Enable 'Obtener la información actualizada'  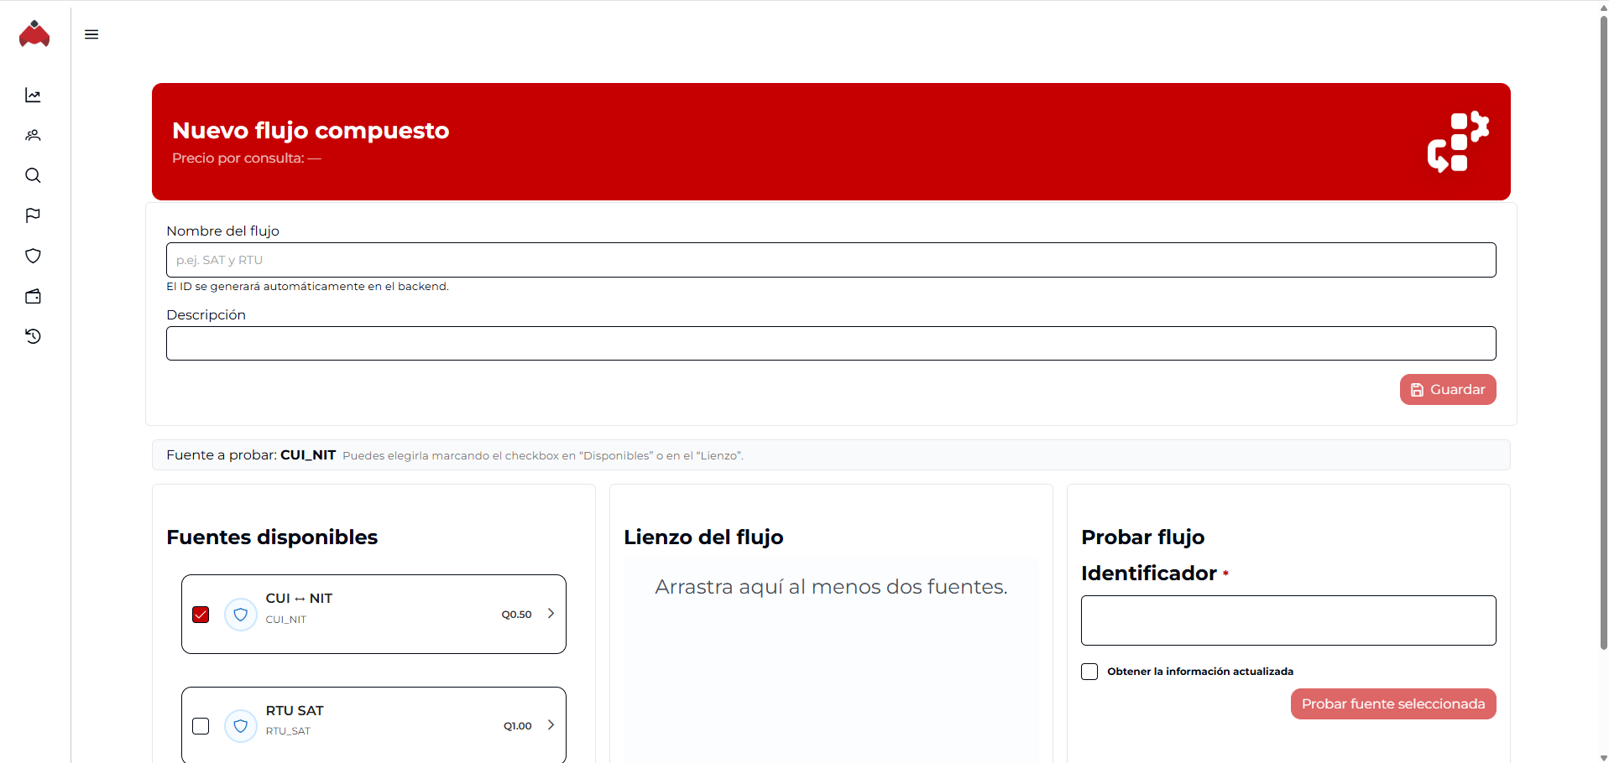click(x=1089, y=671)
